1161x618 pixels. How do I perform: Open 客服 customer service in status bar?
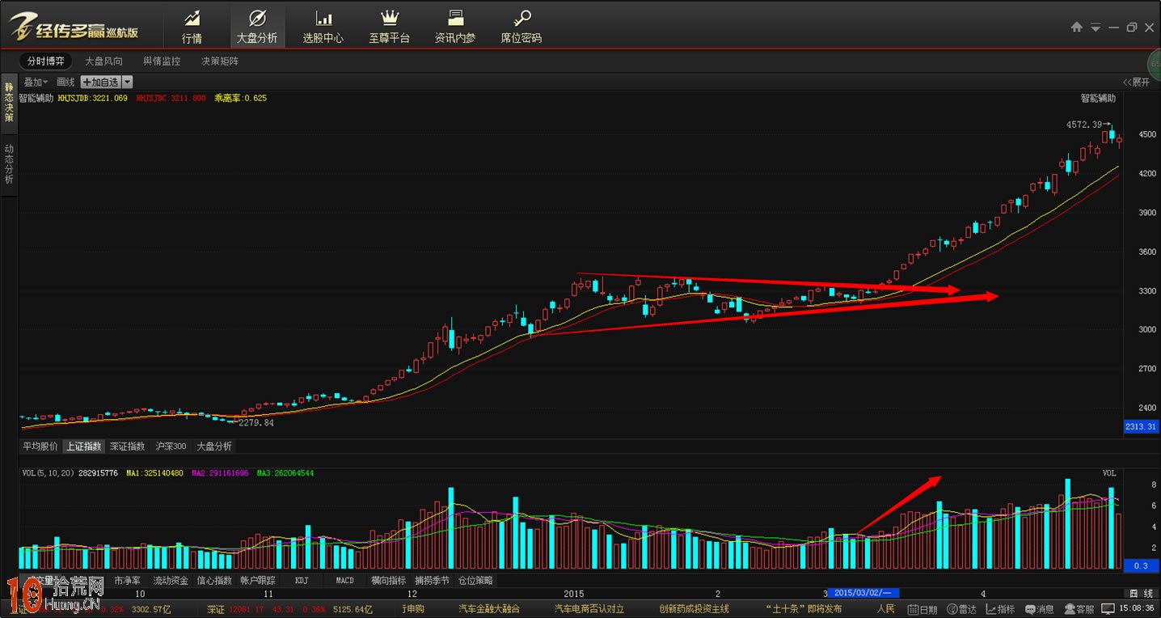click(x=1079, y=609)
